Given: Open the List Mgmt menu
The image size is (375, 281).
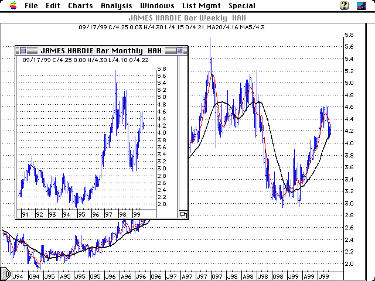Looking at the screenshot, I should 202,5.
